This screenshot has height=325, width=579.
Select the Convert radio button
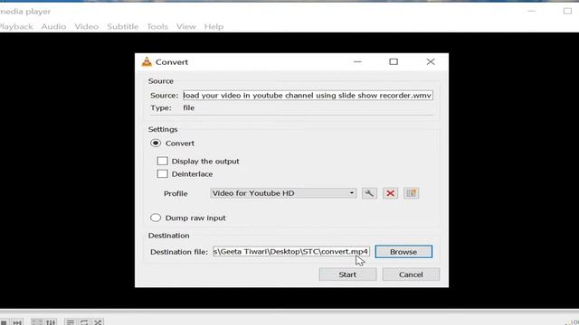pyautogui.click(x=156, y=143)
